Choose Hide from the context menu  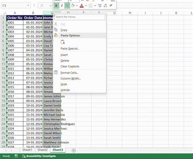pos(64,84)
